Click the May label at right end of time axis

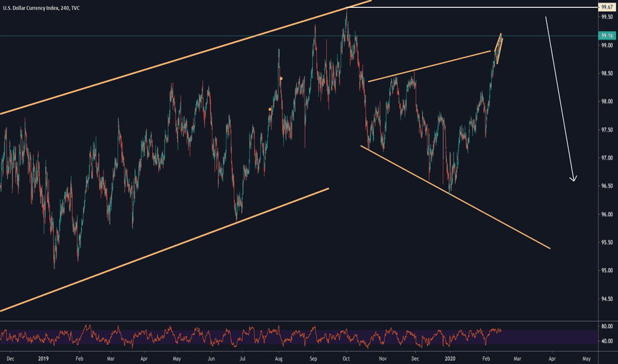click(x=586, y=359)
